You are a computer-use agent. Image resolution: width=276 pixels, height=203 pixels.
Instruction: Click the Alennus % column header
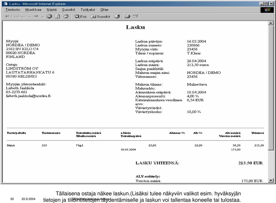point(177,133)
